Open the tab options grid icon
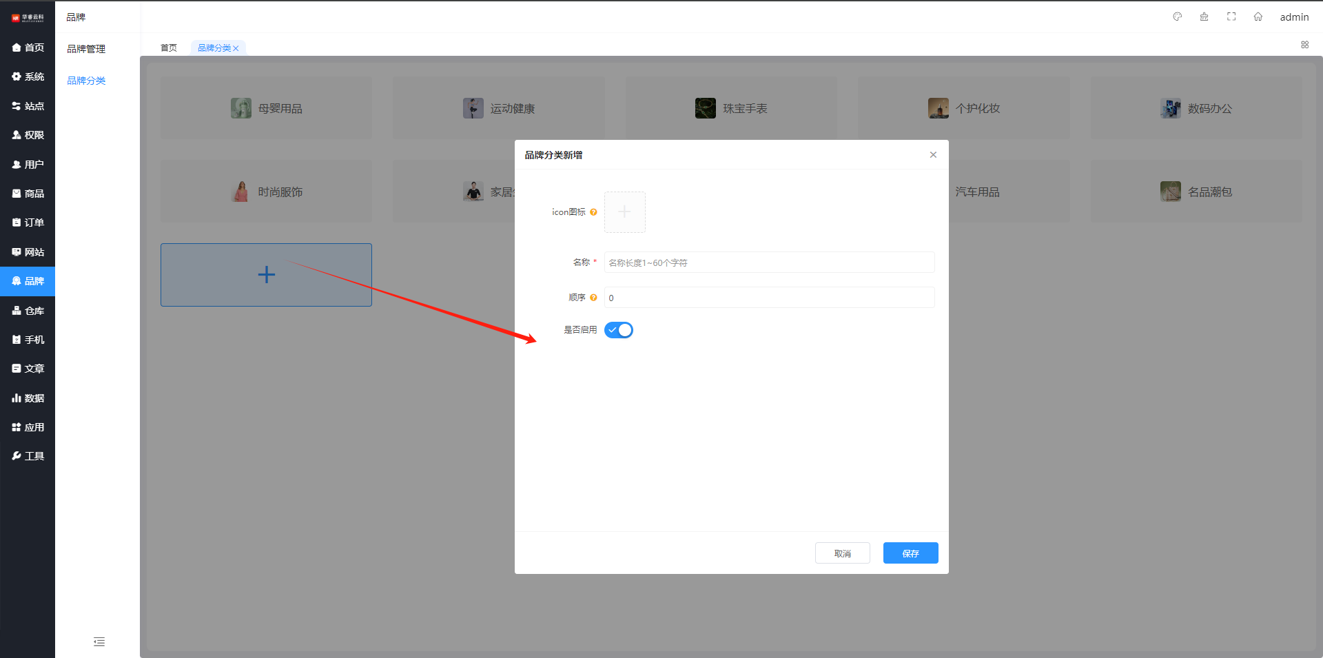 [x=1304, y=45]
